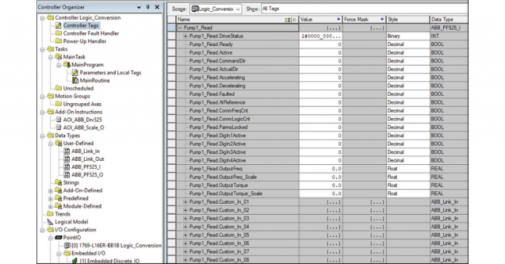
Task: Expand Pump1_Read.DriveStatus tag
Action: click(186, 36)
